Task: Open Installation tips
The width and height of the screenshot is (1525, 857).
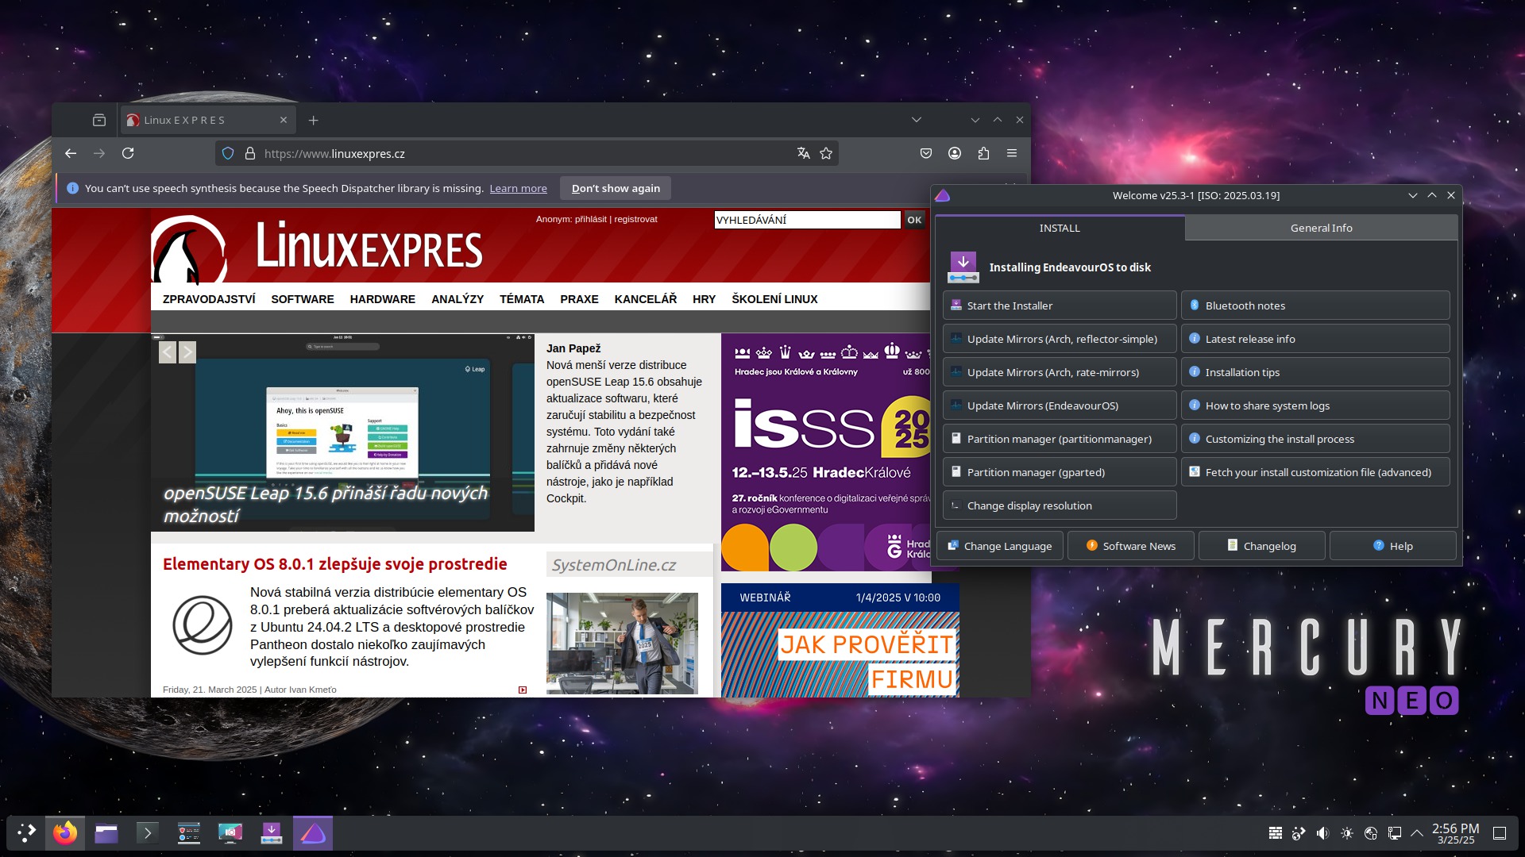Action: click(x=1315, y=372)
